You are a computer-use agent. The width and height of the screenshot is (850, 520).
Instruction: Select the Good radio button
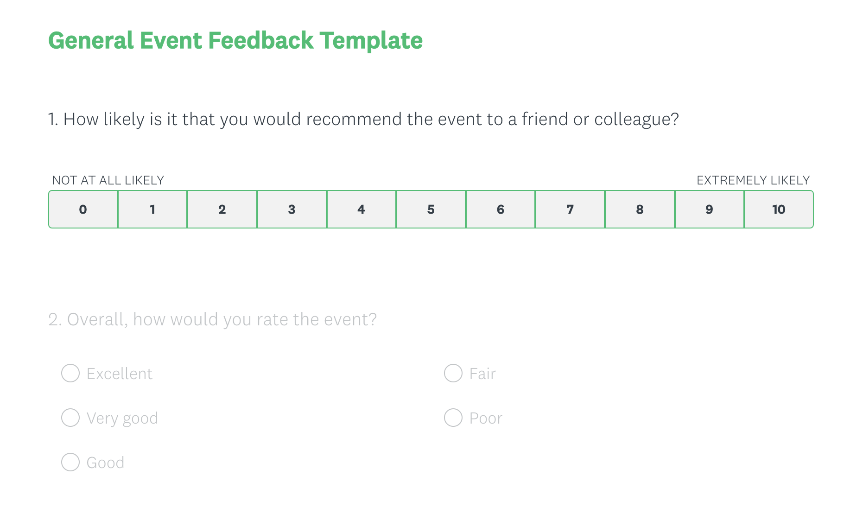pos(70,462)
